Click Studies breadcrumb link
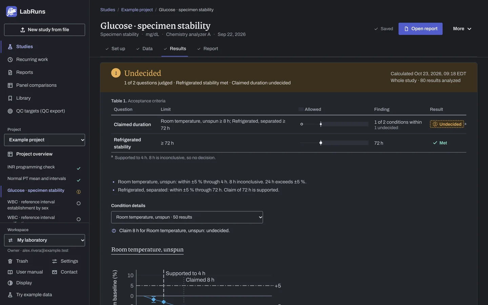 pyautogui.click(x=108, y=10)
